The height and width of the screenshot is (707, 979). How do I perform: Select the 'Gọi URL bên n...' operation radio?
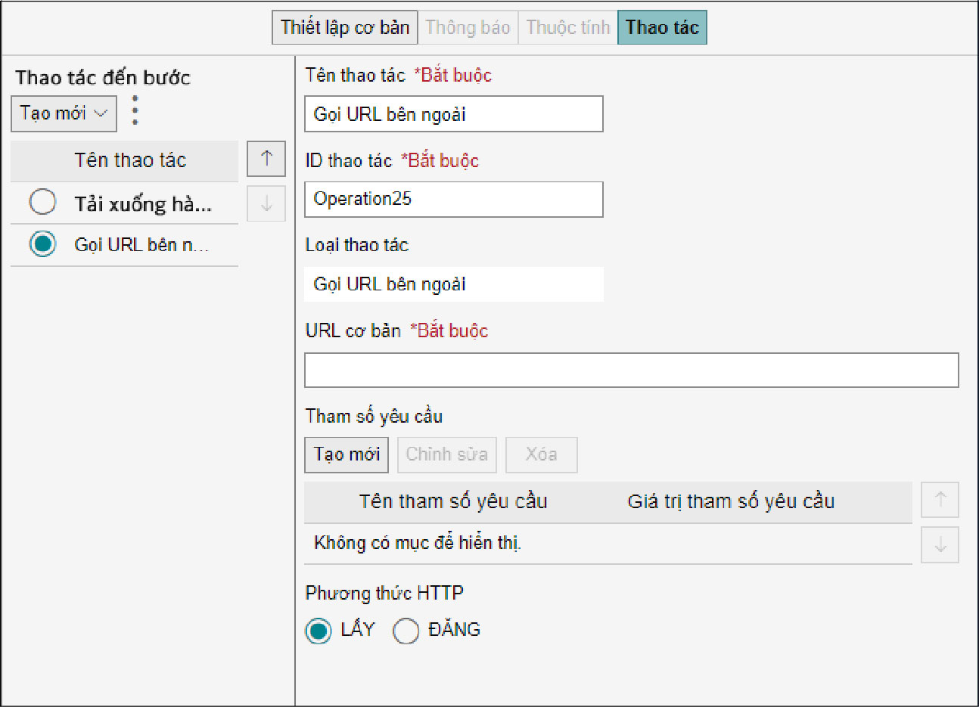pos(42,244)
